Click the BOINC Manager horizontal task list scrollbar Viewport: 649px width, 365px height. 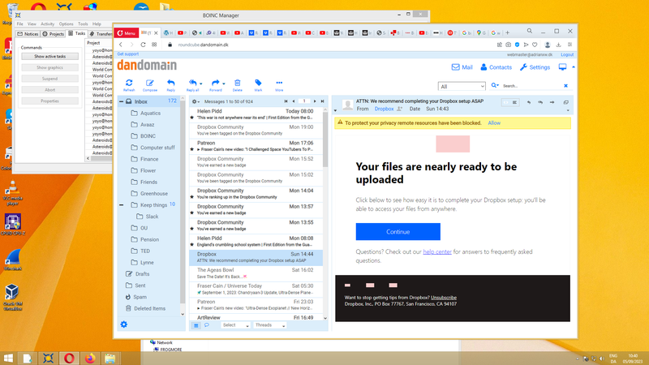[x=101, y=158]
